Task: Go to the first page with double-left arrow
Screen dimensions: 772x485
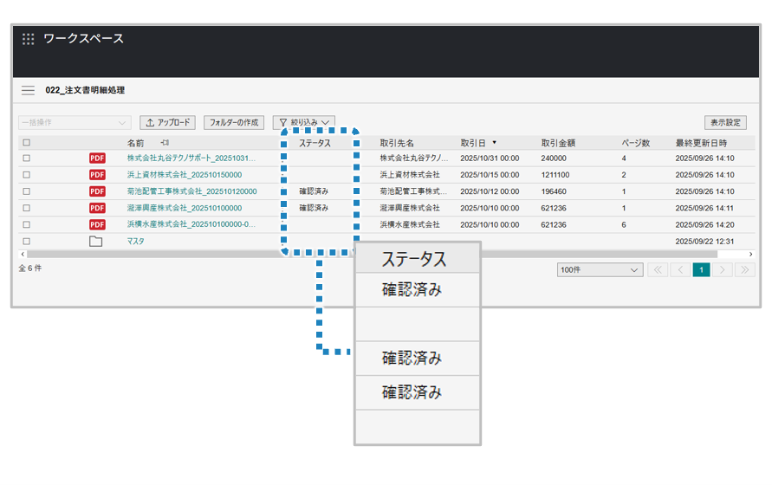Action: point(658,270)
